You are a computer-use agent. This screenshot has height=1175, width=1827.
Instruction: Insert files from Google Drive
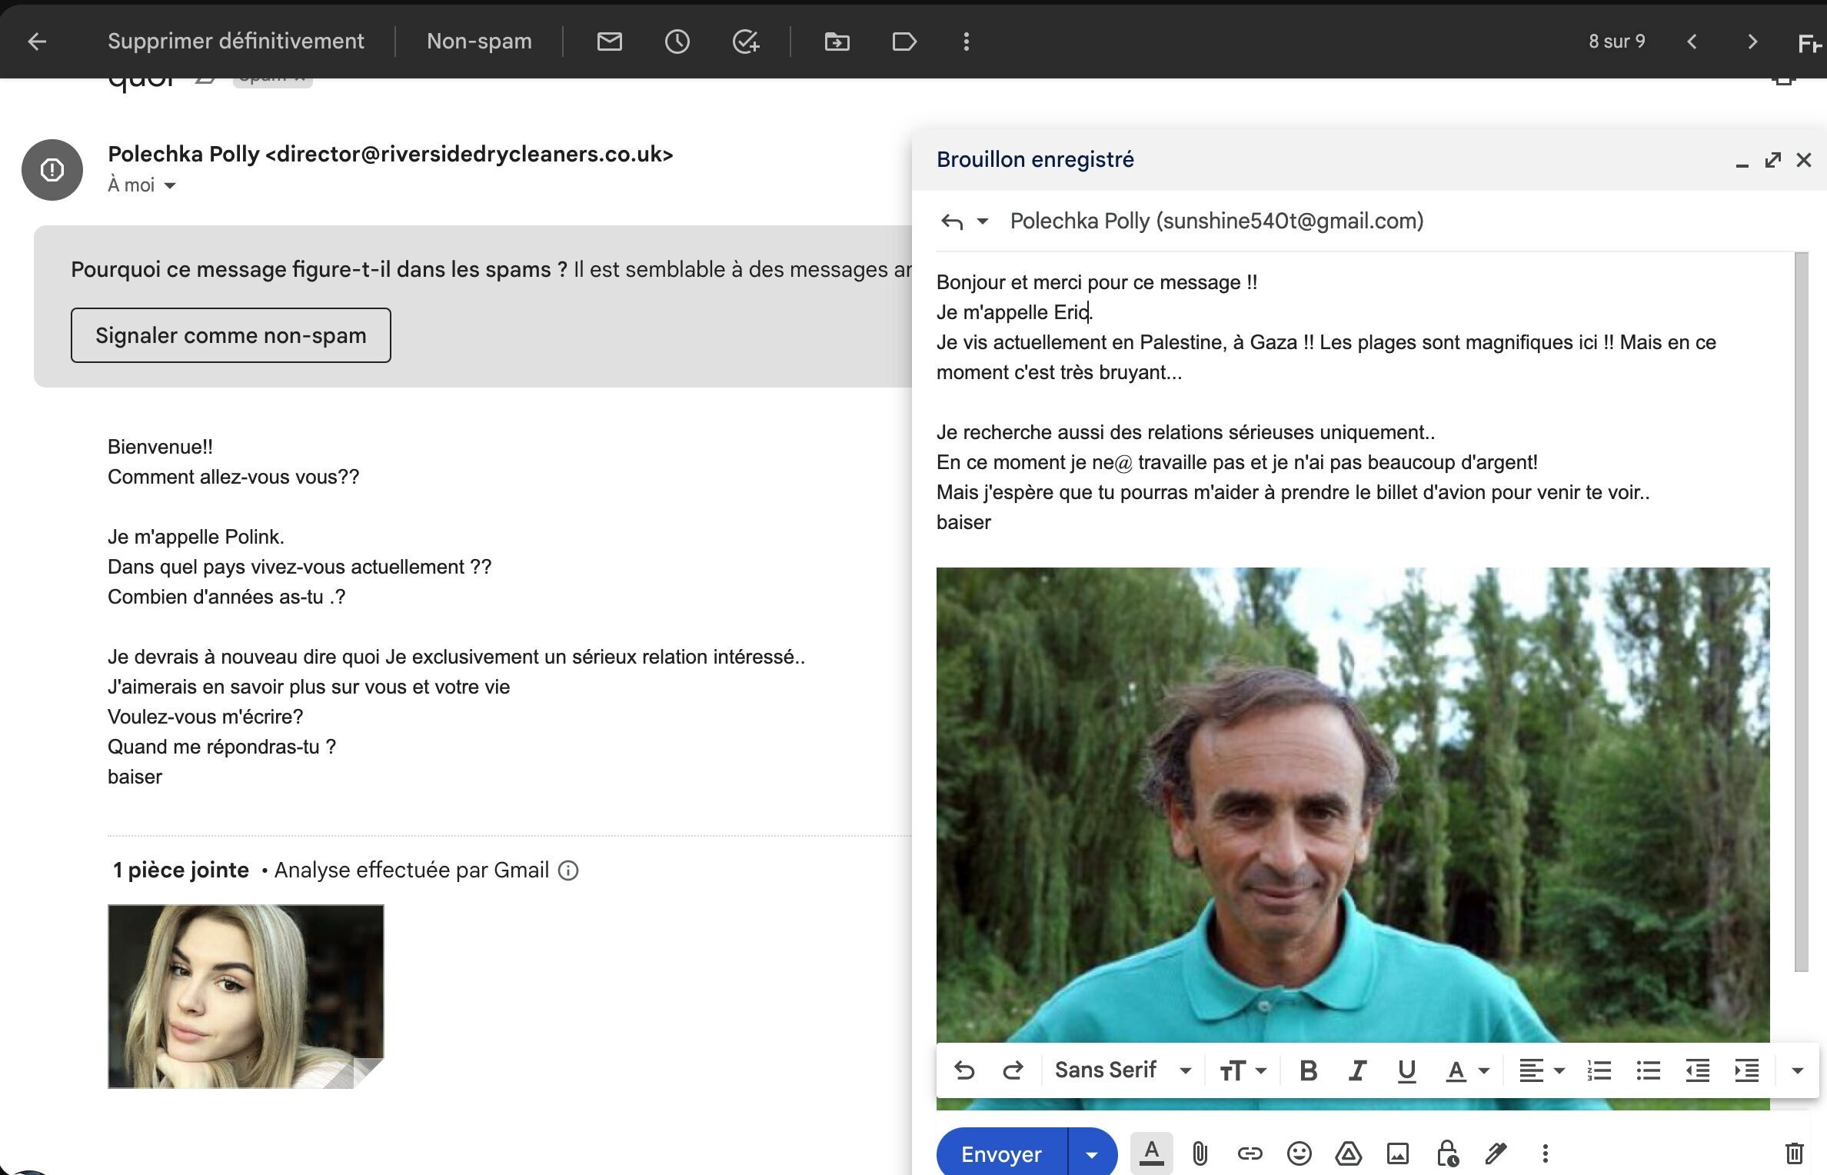(1348, 1153)
